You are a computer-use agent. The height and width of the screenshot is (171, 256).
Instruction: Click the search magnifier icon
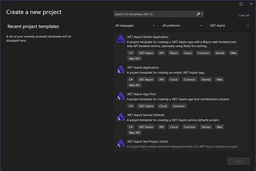pos(198,14)
